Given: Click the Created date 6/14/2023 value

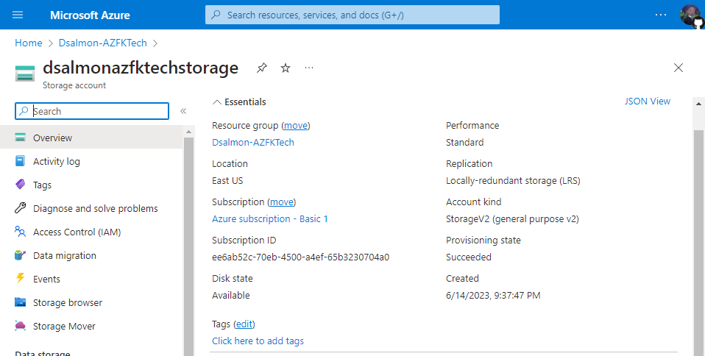Looking at the screenshot, I should click(x=493, y=296).
